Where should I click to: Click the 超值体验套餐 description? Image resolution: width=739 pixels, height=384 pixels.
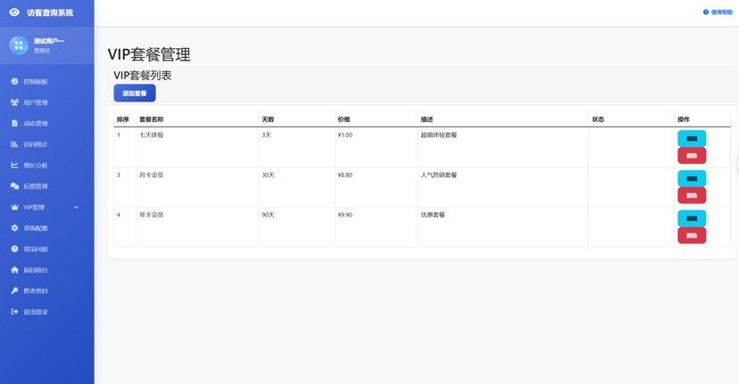439,135
